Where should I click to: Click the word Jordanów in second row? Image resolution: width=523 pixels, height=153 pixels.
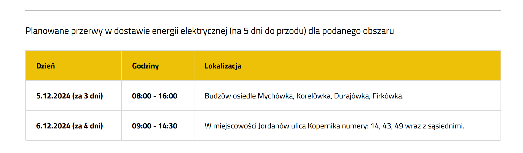[274, 126]
